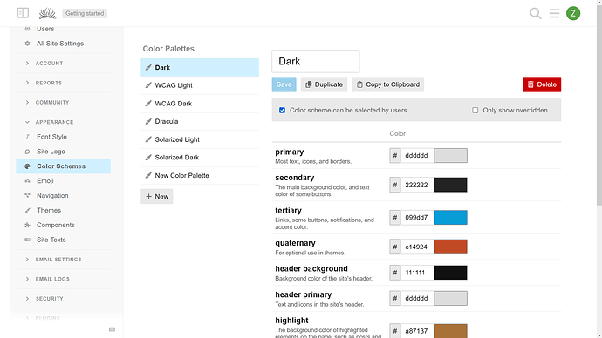The image size is (602, 338).
Task: Open the Site Texts page
Action: click(64, 240)
